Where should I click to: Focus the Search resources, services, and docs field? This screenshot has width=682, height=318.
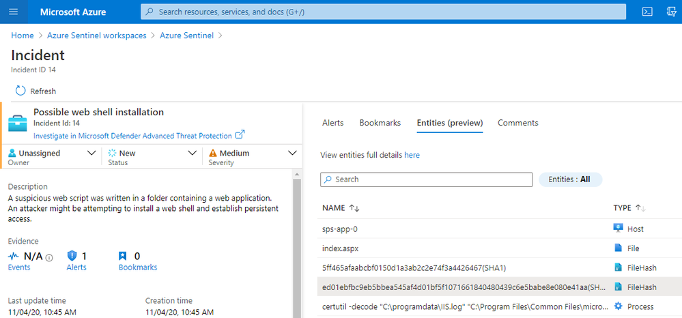383,12
